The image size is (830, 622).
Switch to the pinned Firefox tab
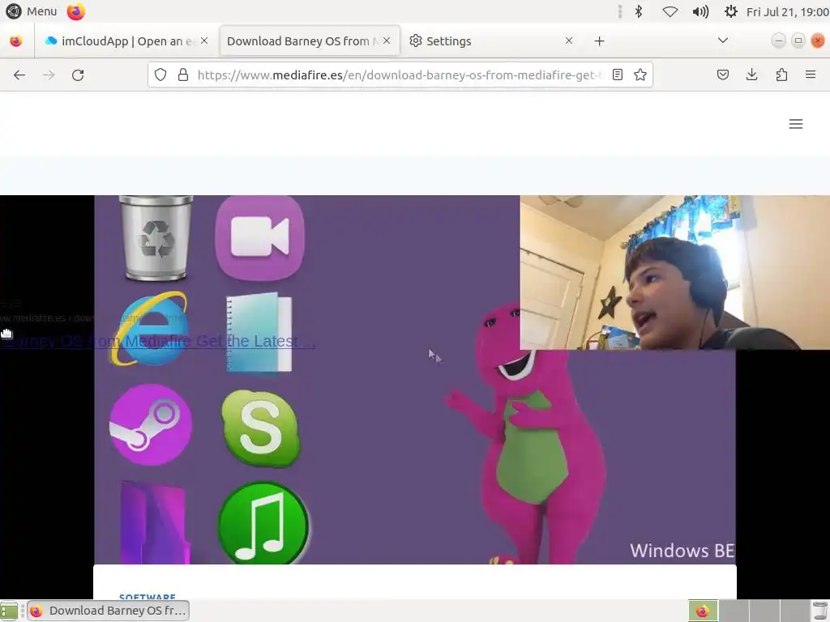16,40
